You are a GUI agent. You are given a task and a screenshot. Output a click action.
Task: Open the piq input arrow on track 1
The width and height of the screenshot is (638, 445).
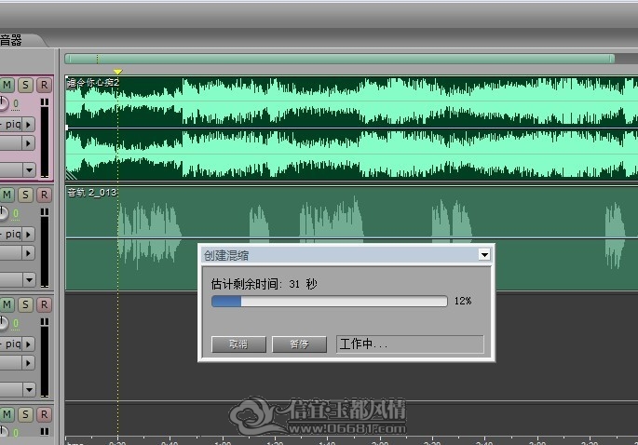tap(28, 125)
